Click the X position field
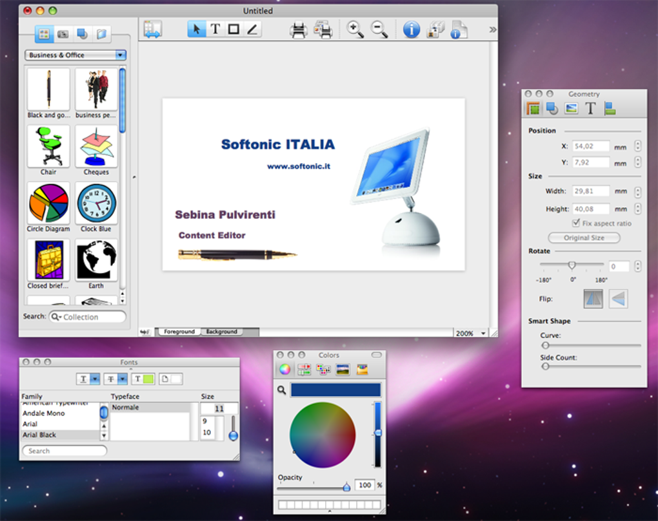 coord(591,146)
